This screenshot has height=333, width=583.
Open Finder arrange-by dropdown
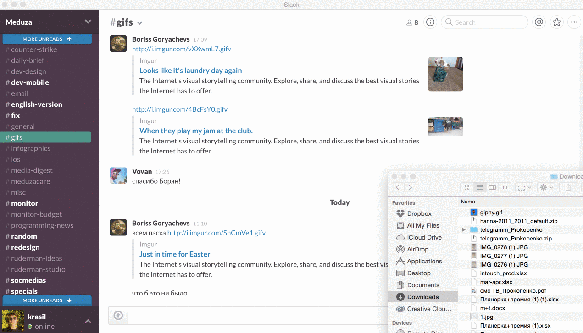tap(524, 187)
